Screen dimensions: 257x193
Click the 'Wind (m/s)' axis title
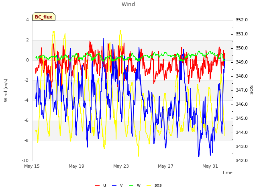coord(6,90)
